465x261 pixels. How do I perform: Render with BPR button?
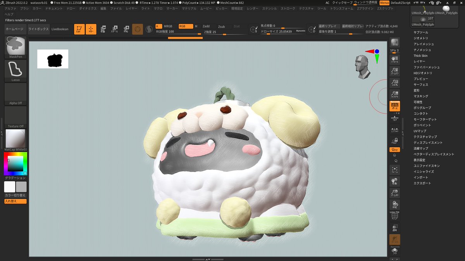click(394, 43)
